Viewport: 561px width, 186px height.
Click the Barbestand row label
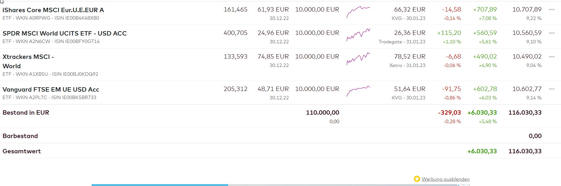coord(20,136)
